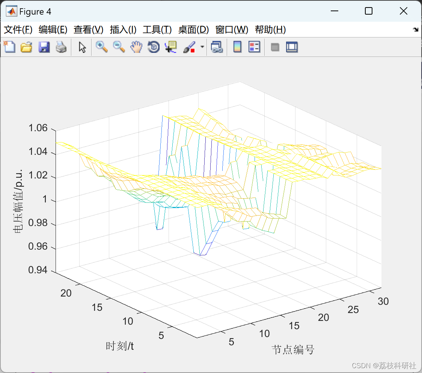Show plot tools and dock figure
Viewport: 422px width, 373px height.
pyautogui.click(x=292, y=47)
